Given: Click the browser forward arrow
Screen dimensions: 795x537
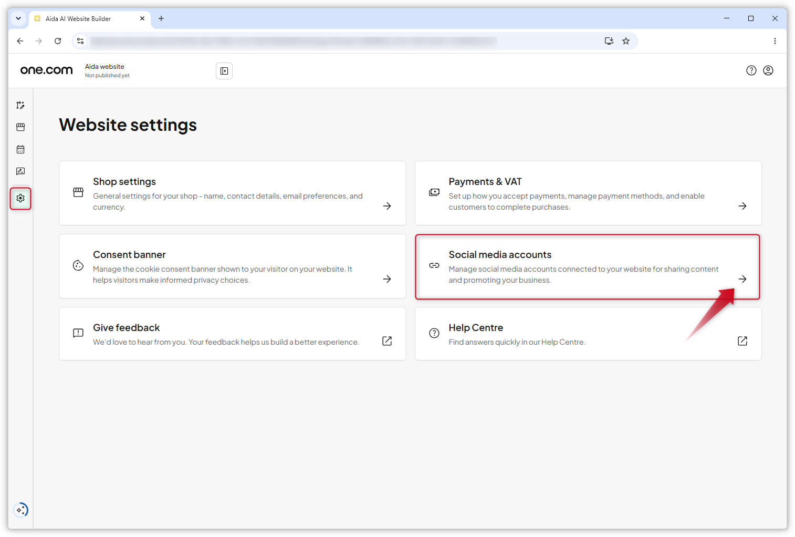Looking at the screenshot, I should point(39,41).
